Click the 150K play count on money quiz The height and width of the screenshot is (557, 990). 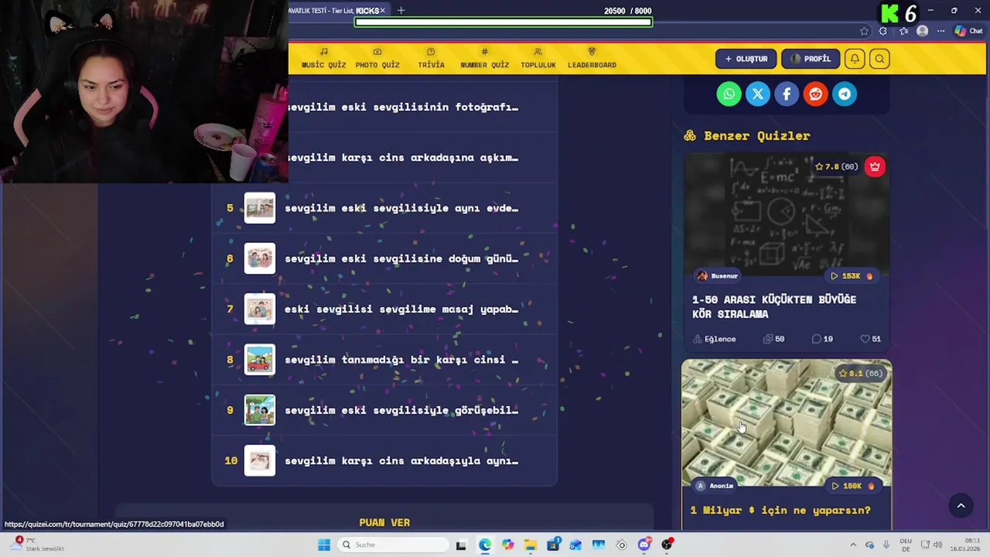(x=852, y=486)
